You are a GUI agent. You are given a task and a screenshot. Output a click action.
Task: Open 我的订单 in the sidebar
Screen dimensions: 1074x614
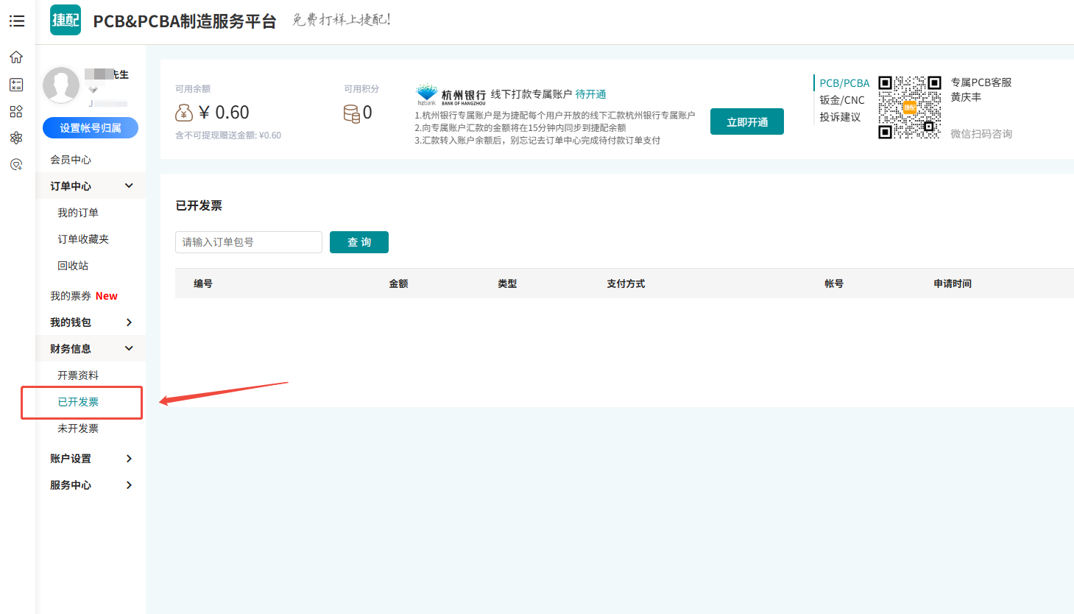[x=78, y=213]
